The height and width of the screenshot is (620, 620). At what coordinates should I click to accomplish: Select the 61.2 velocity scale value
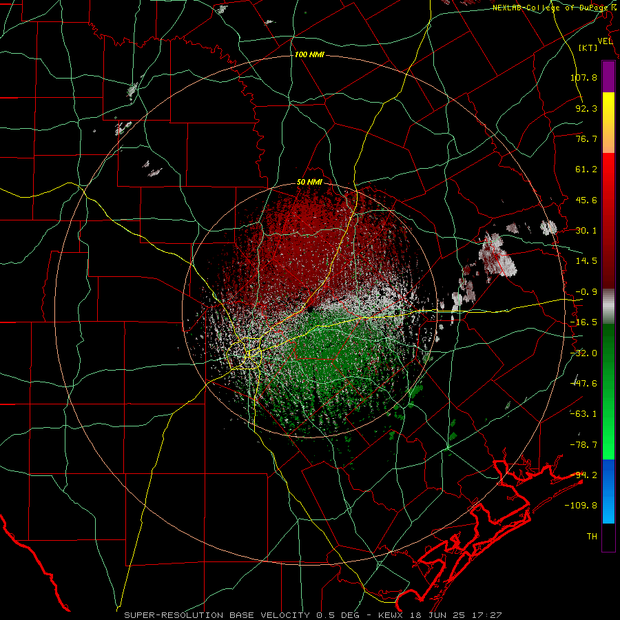[586, 169]
